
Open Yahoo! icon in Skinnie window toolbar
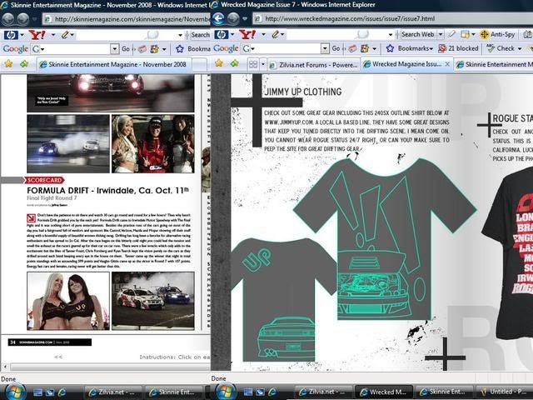coord(37,35)
